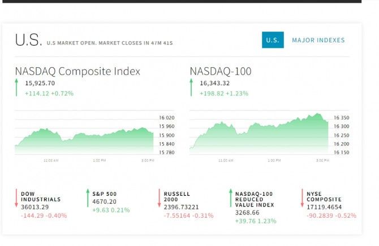The width and height of the screenshot is (379, 246).
Task: Open the NASDAQ-100 heading link
Action: 221,72
